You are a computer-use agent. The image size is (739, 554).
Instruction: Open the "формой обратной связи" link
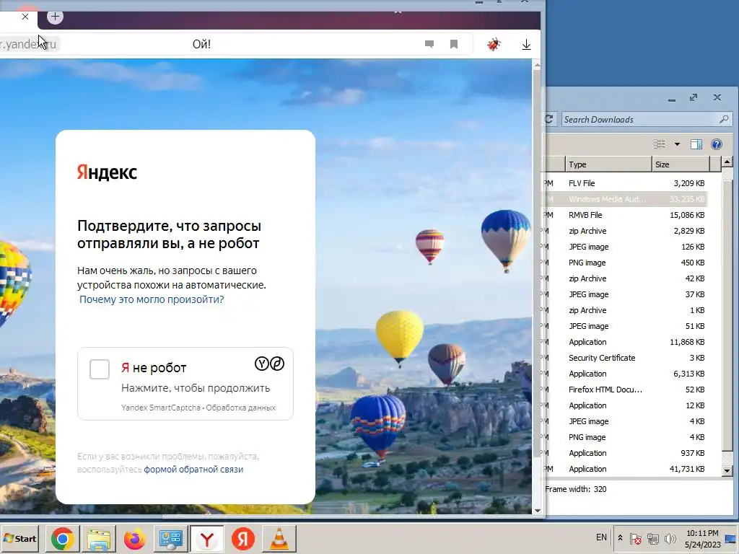click(193, 469)
